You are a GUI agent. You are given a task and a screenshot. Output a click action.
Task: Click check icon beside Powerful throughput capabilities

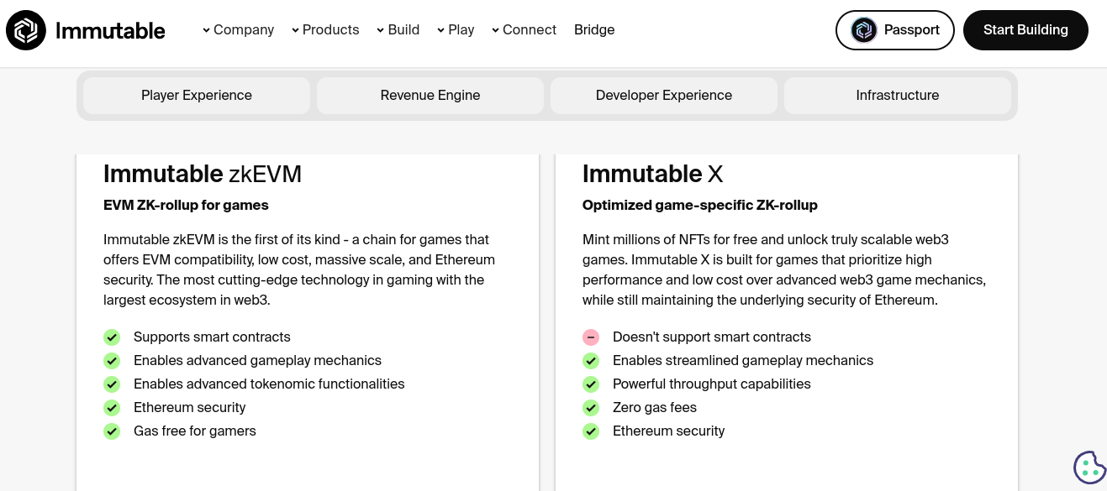(591, 384)
